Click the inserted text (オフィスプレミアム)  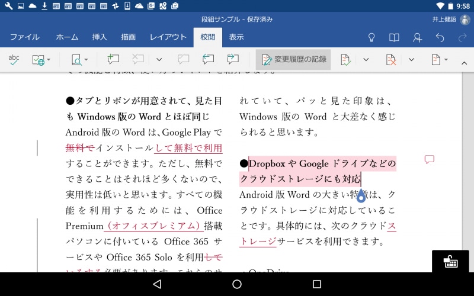[x=153, y=226]
